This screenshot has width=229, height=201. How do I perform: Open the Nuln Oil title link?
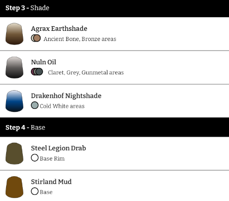pos(44,62)
